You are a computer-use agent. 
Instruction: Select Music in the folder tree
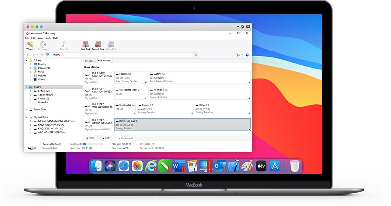pos(41,72)
